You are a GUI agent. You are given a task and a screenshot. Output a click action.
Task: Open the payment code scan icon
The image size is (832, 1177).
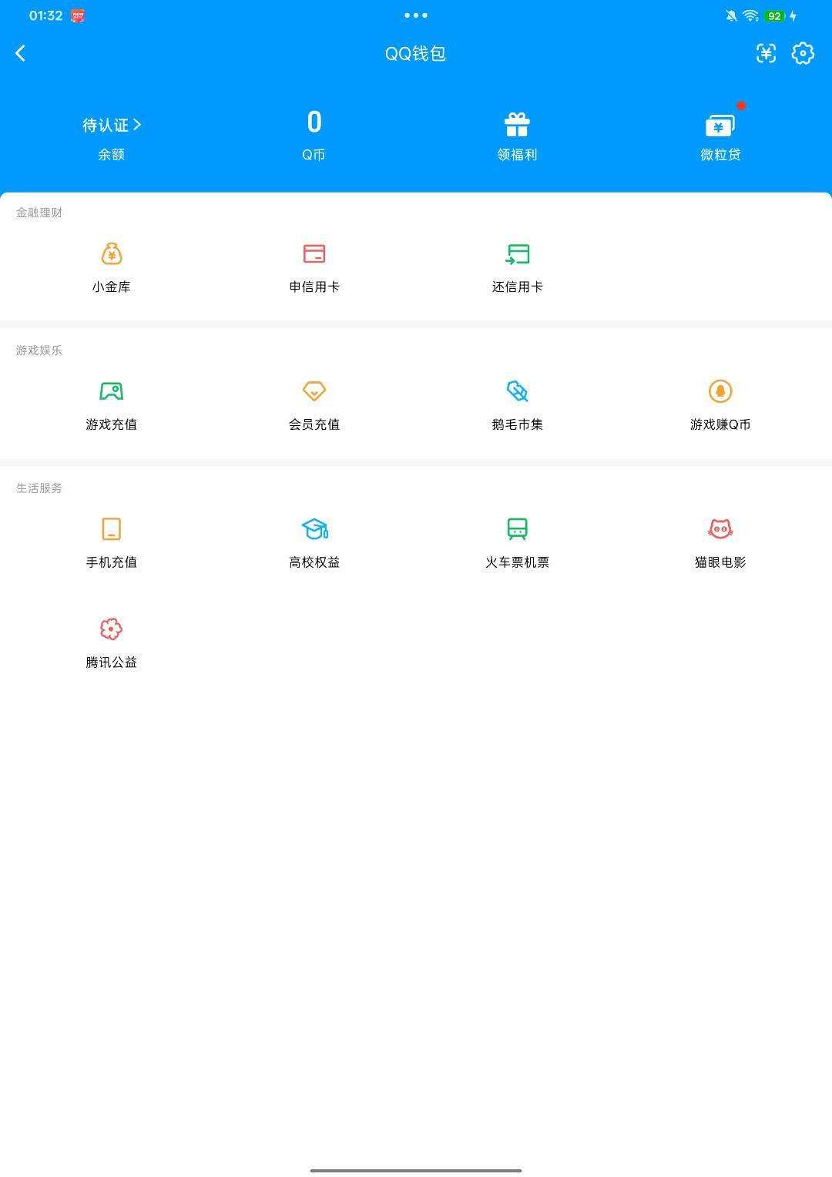coord(766,53)
